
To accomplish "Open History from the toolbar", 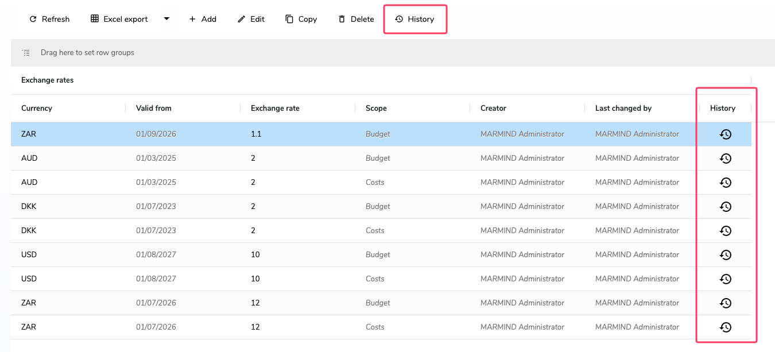I will click(414, 19).
